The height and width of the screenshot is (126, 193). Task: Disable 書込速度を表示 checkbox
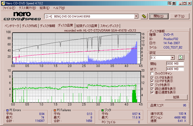click(152, 92)
